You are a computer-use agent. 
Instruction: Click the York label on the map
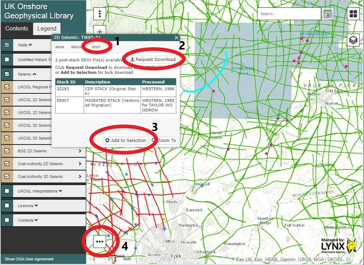coord(175,256)
